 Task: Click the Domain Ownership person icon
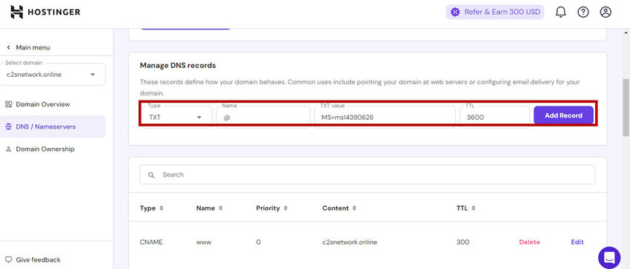click(x=8, y=149)
